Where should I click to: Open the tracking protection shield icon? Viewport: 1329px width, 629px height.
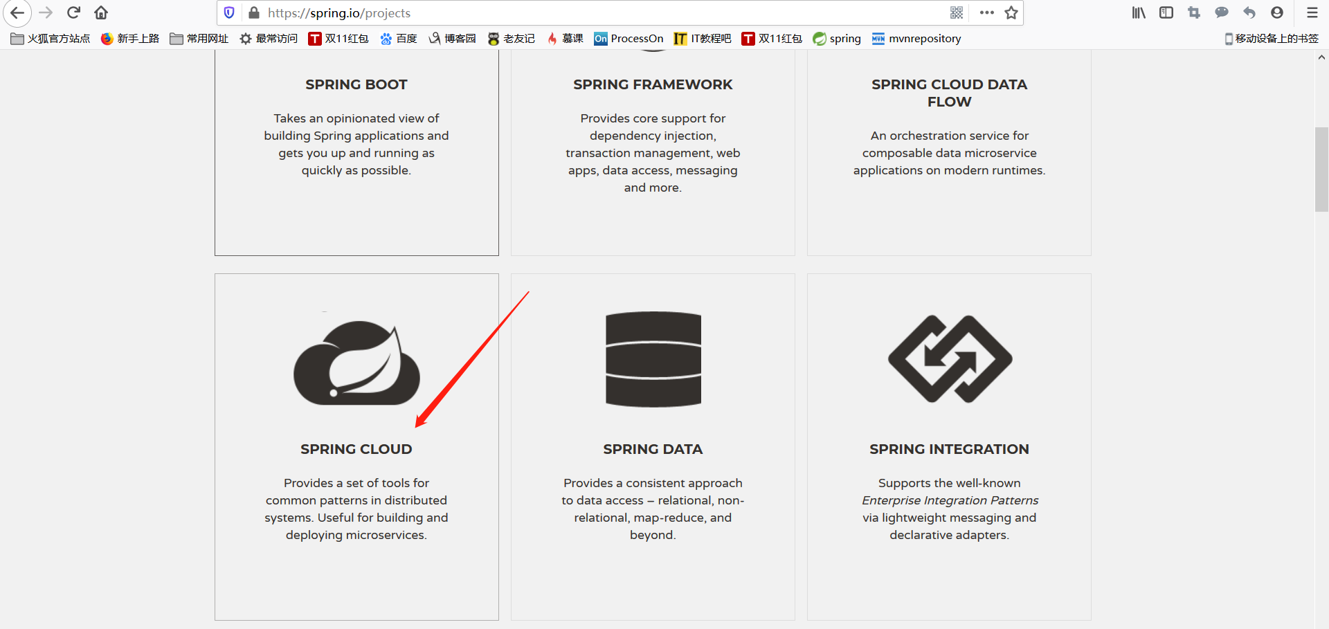pos(229,12)
